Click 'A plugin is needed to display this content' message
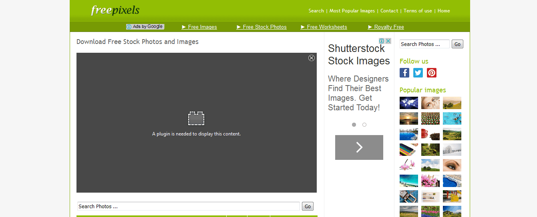 pyautogui.click(x=196, y=134)
